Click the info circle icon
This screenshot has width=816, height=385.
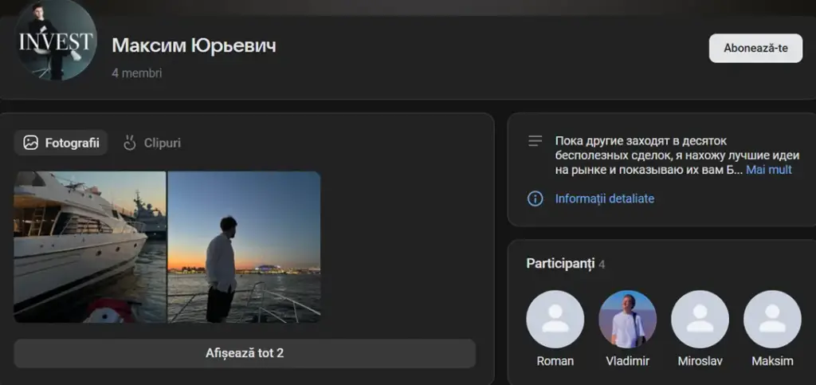[x=535, y=198]
